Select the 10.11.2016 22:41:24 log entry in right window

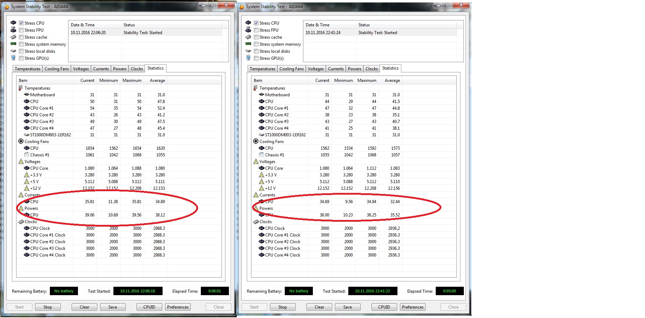coord(380,33)
